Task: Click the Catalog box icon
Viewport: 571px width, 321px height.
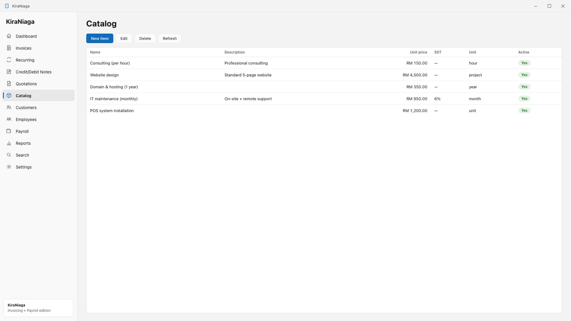Action: [9, 96]
